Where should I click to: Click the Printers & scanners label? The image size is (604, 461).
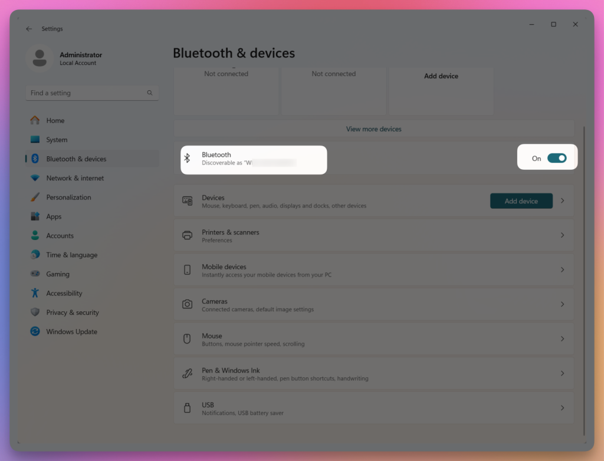pyautogui.click(x=231, y=232)
